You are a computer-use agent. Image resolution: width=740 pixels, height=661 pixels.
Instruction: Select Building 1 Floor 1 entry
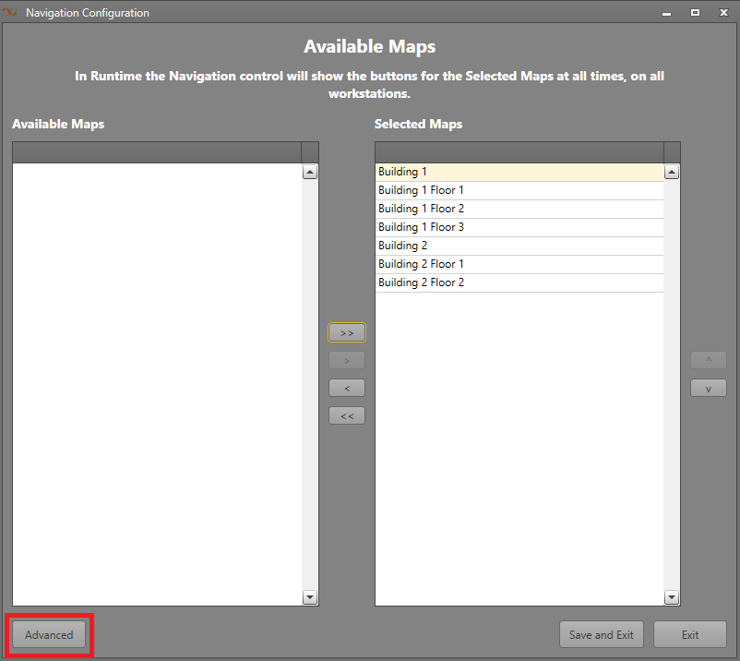click(519, 191)
